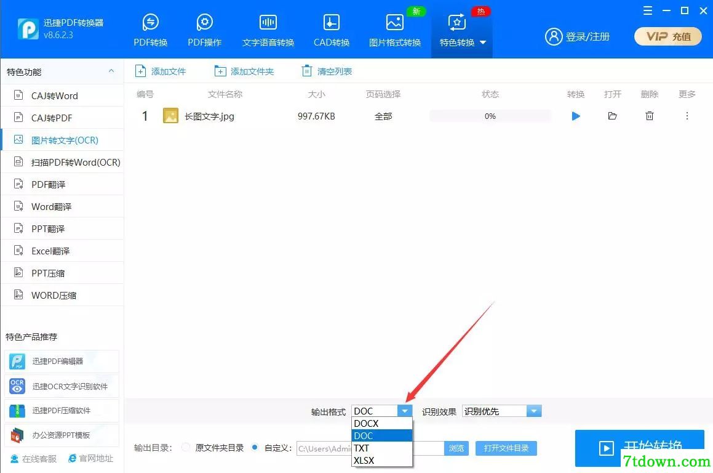
Task: Select Word翻译 in sidebar
Action: 62,207
